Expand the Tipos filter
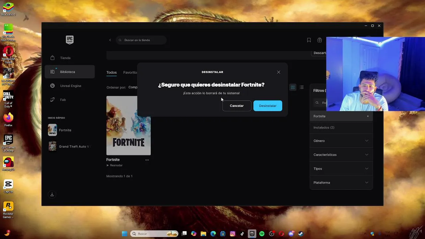 click(341, 169)
